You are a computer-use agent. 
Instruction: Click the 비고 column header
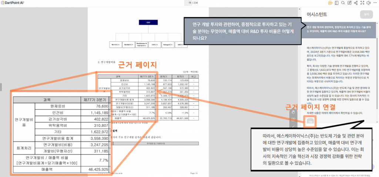point(194,76)
